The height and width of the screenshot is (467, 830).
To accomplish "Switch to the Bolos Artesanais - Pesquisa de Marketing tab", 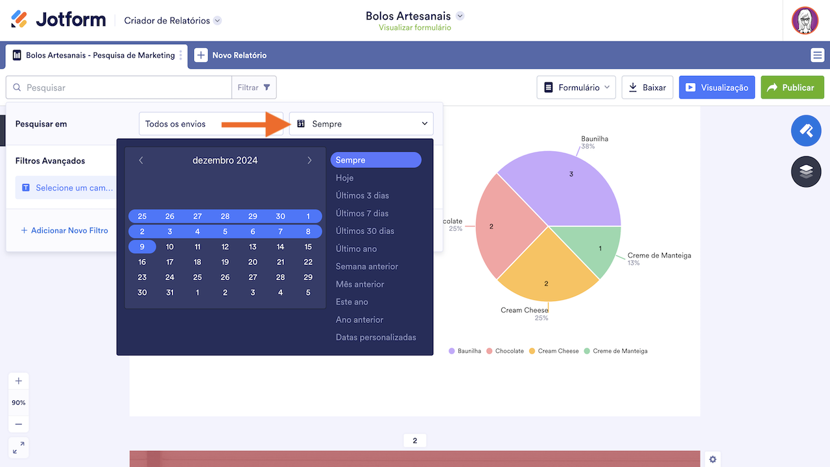I will click(96, 56).
